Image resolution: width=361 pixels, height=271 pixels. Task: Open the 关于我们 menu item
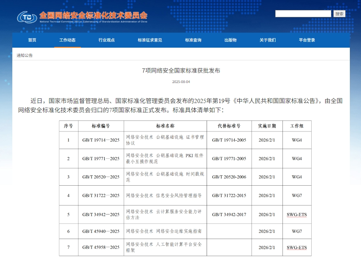tap(267, 40)
